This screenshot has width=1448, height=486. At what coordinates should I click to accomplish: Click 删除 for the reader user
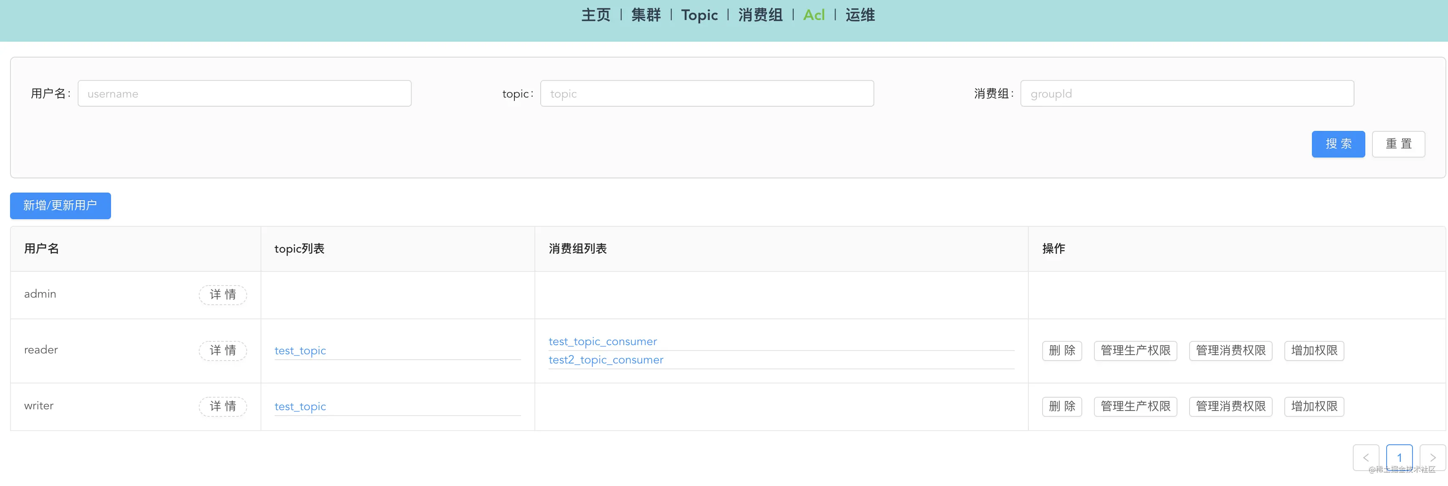(1062, 351)
